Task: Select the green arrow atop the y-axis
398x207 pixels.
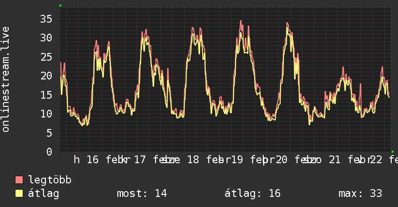Action: 60,5
